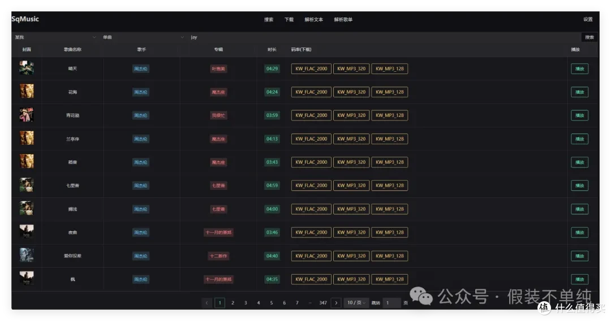Click the 叶惠美 album tag
Image resolution: width=611 pixels, height=321 pixels.
pos(218,69)
